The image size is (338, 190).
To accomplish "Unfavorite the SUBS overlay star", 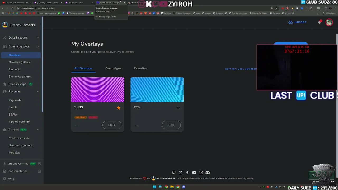I will (x=119, y=108).
